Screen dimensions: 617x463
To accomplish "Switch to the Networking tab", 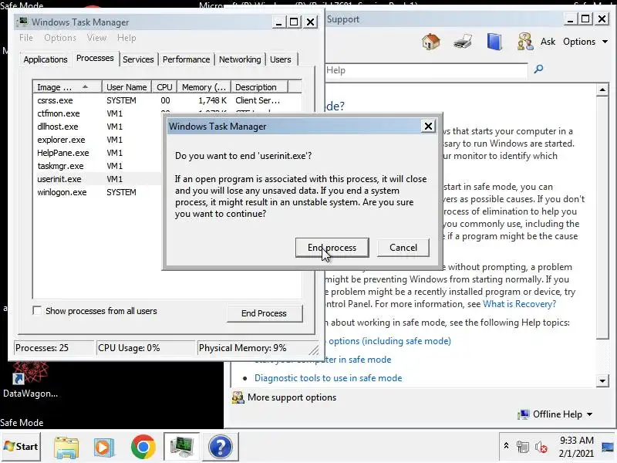I will click(240, 59).
